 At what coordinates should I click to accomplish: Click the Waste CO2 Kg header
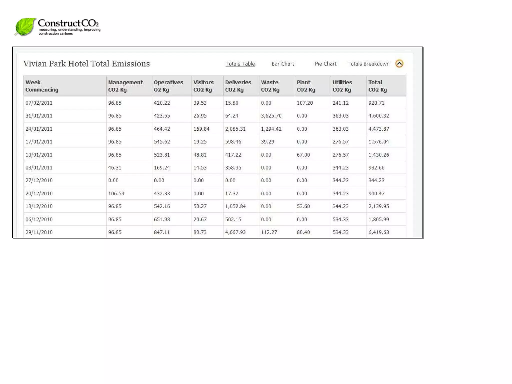270,86
